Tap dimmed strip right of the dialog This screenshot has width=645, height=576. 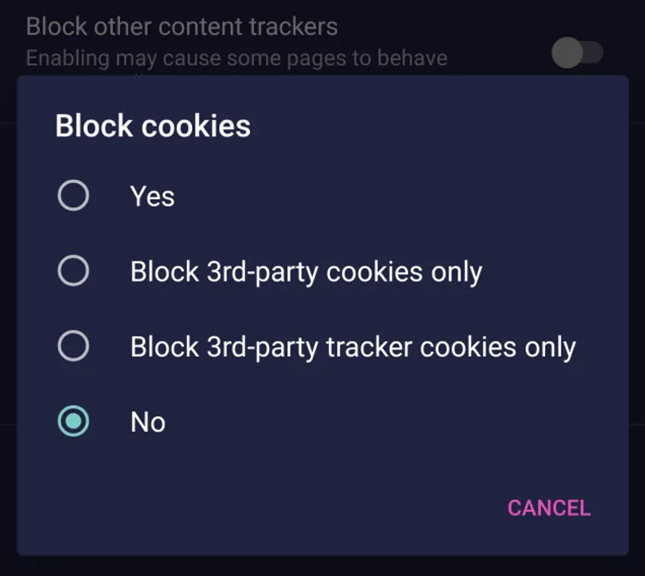[637, 323]
